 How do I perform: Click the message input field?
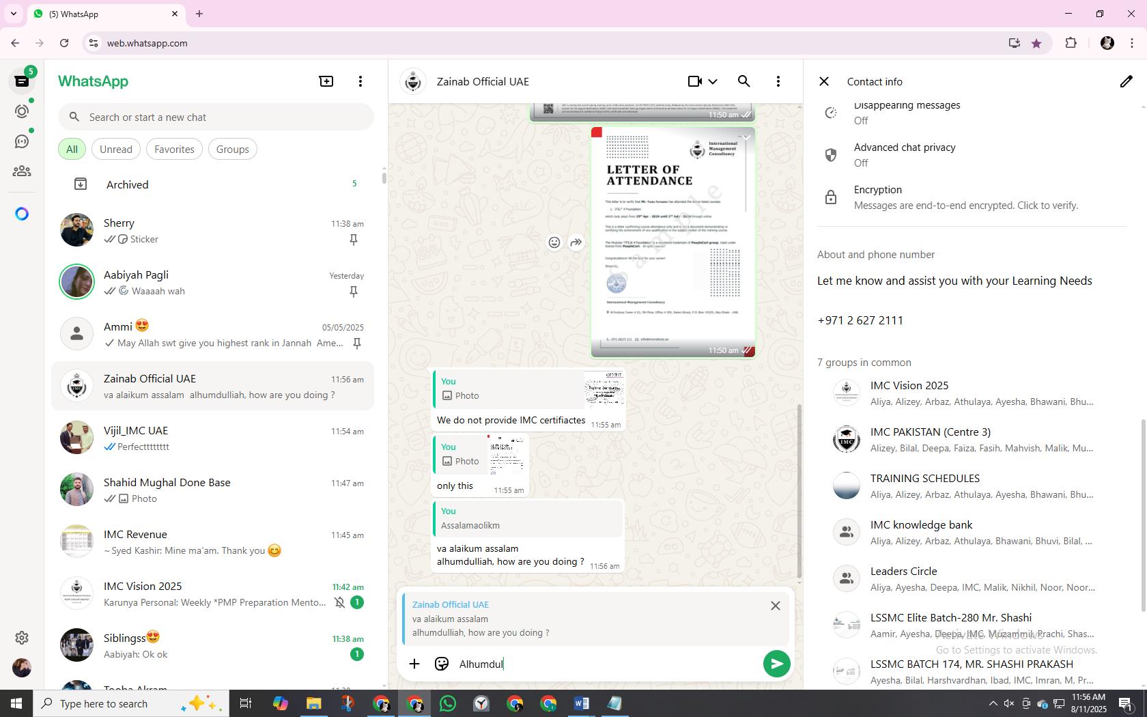click(606, 664)
